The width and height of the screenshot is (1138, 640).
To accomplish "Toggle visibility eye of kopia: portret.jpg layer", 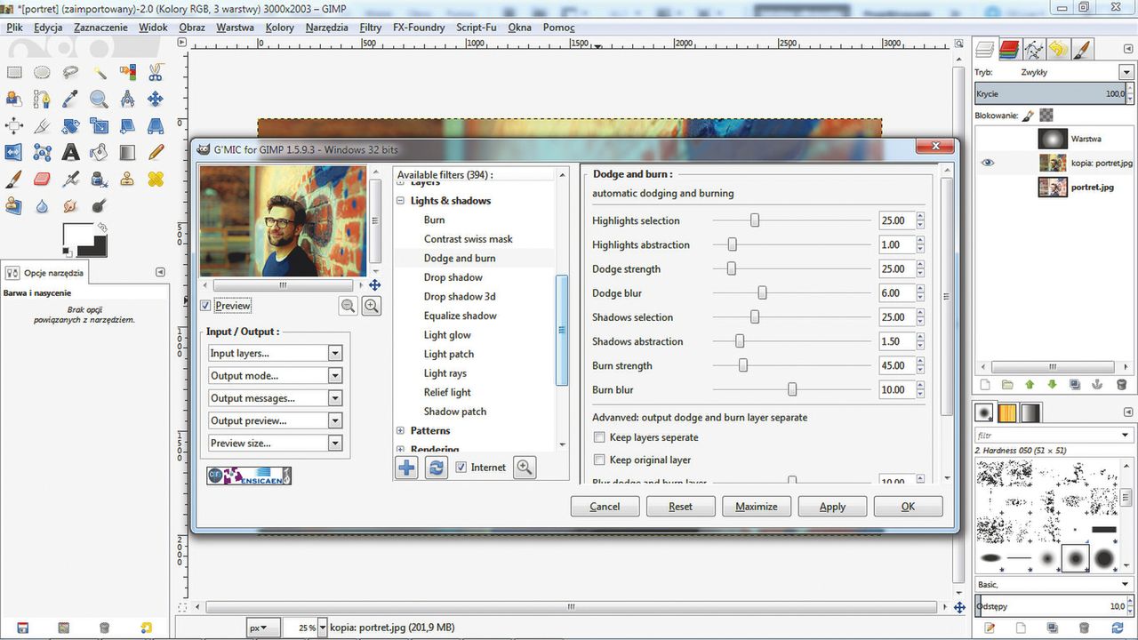I will [x=988, y=163].
